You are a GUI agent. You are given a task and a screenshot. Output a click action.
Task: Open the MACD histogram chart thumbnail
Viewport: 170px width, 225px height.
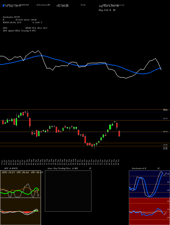click(x=20, y=211)
